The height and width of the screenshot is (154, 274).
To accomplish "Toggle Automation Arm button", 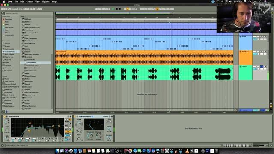I will (x=128, y=9).
